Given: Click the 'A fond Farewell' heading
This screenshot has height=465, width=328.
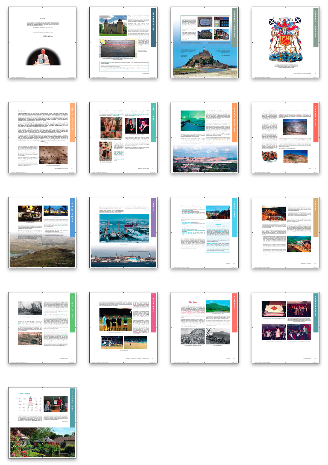Looking at the screenshot, I should click(24, 394).
